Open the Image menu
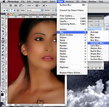The height and width of the screenshot is (107, 109). click(x=36, y=1)
